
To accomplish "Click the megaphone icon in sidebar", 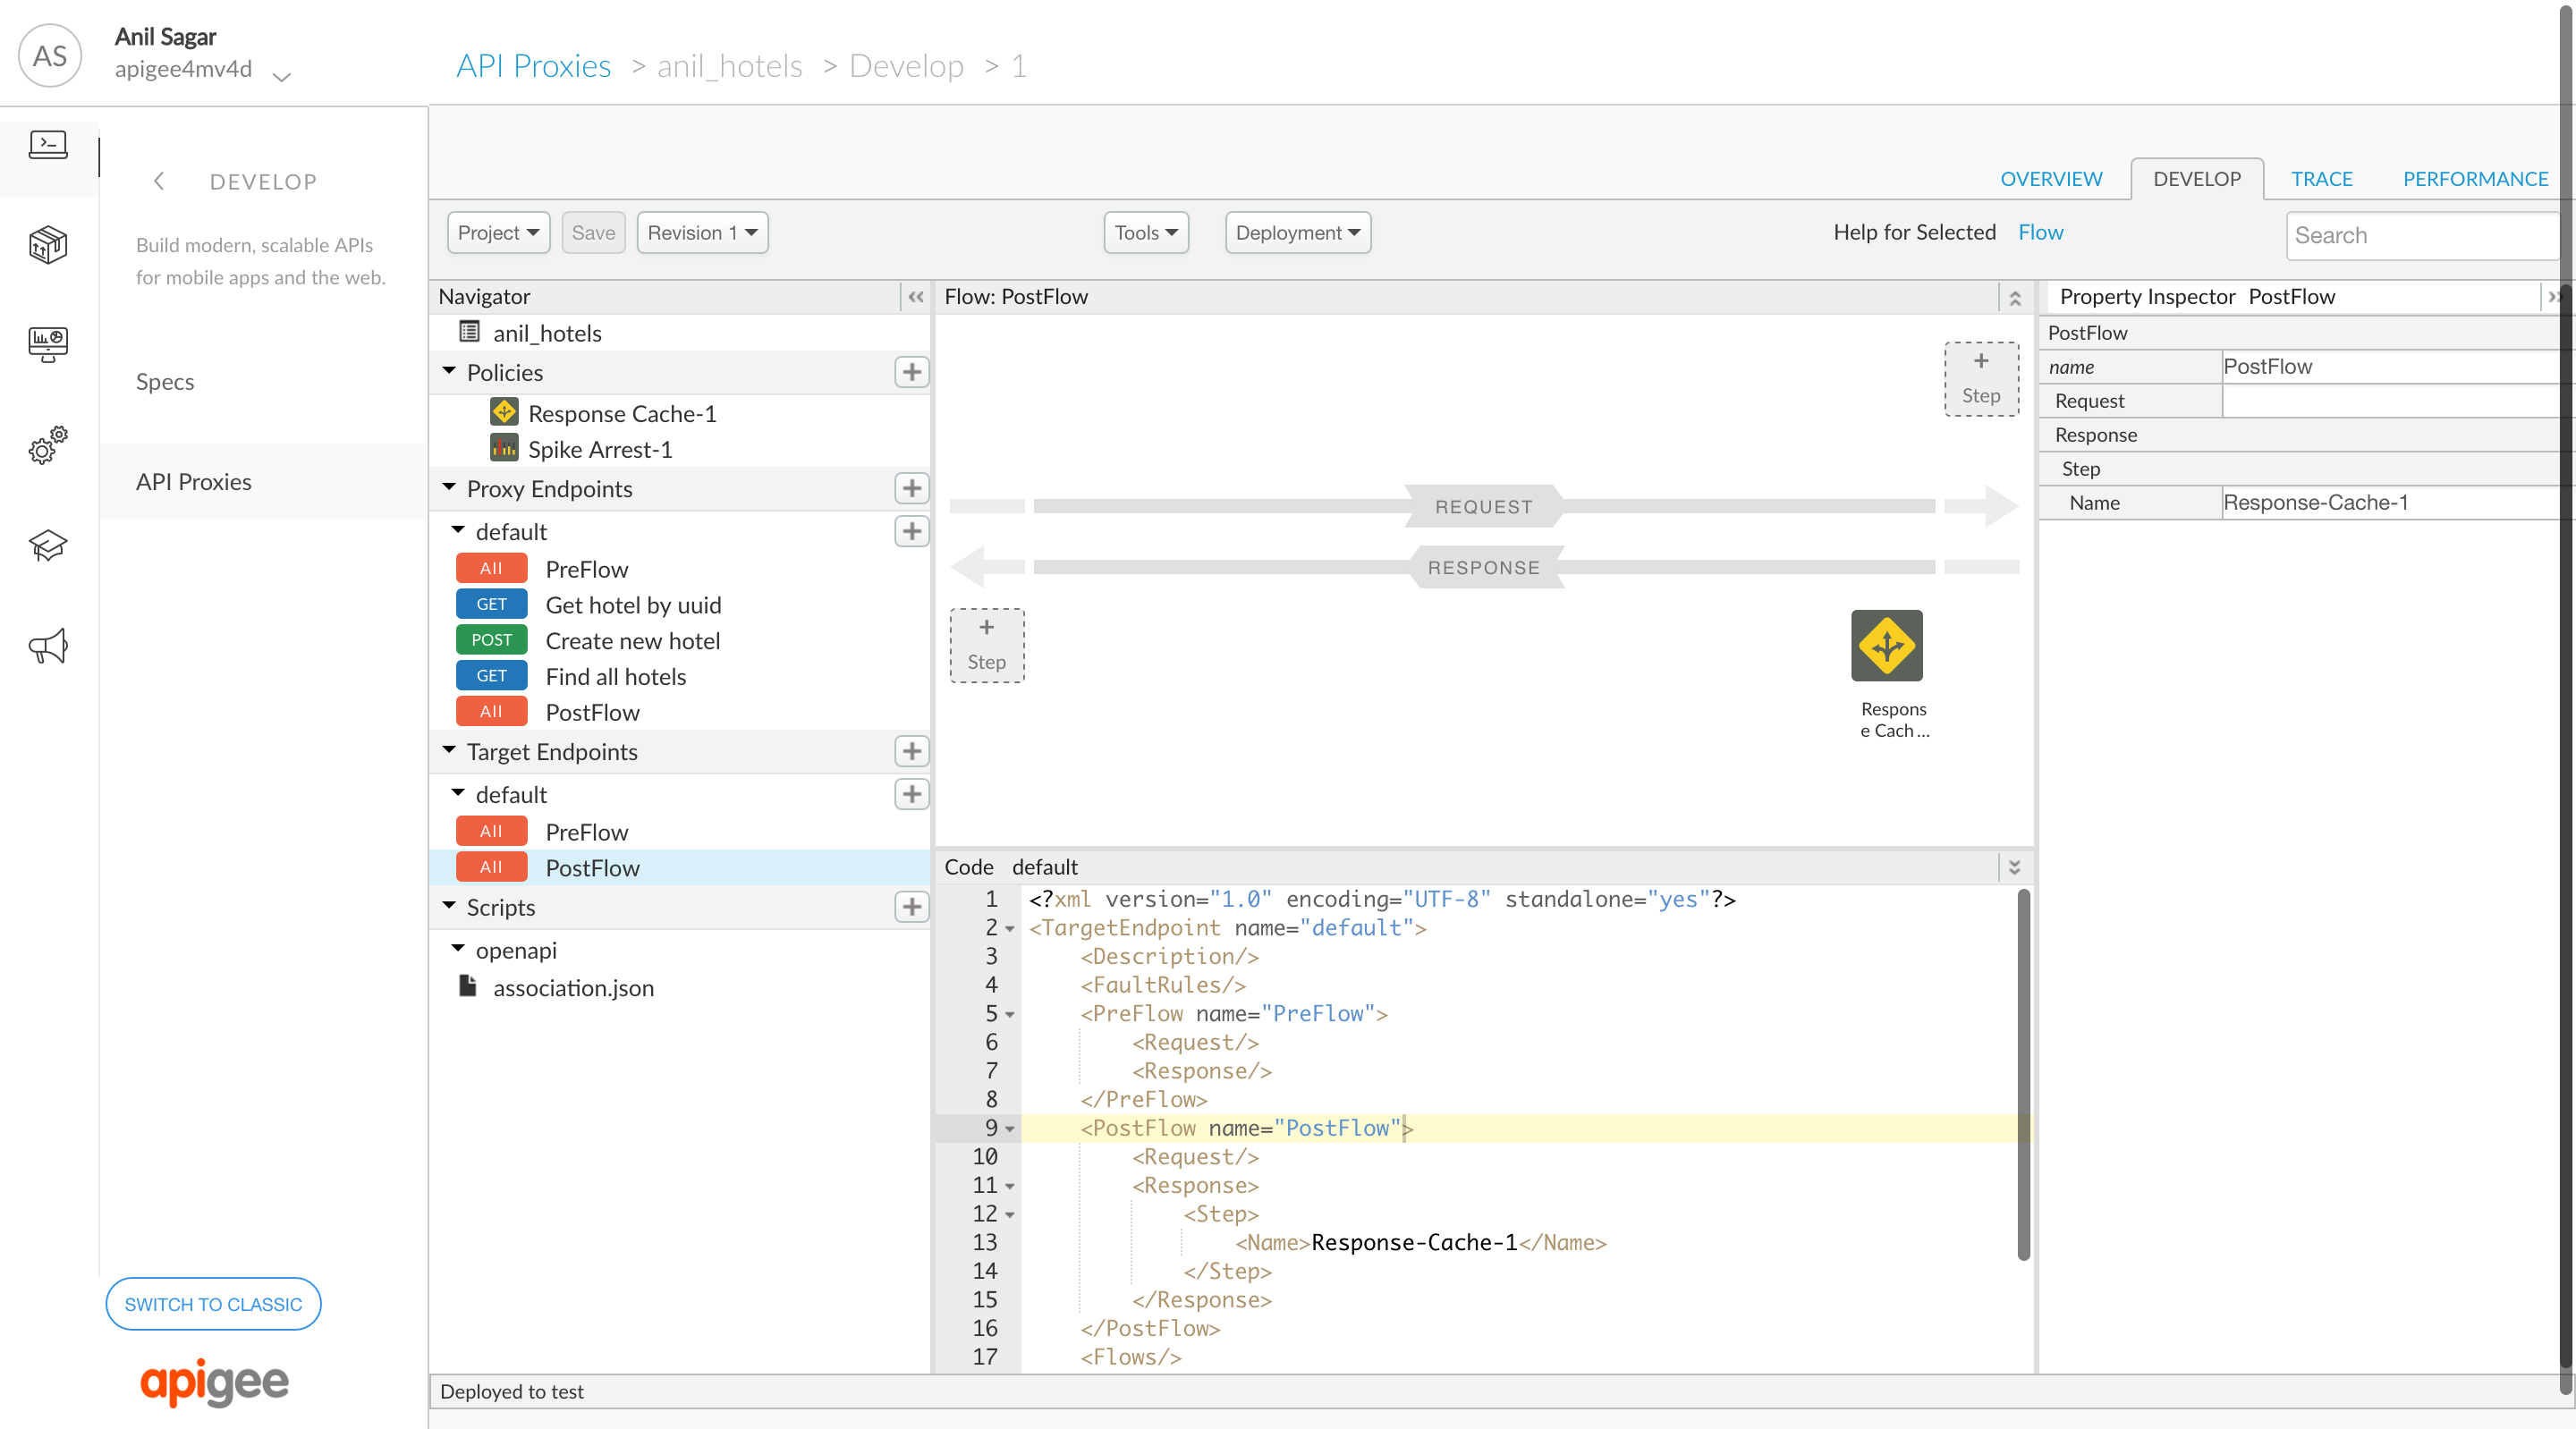I will [48, 646].
